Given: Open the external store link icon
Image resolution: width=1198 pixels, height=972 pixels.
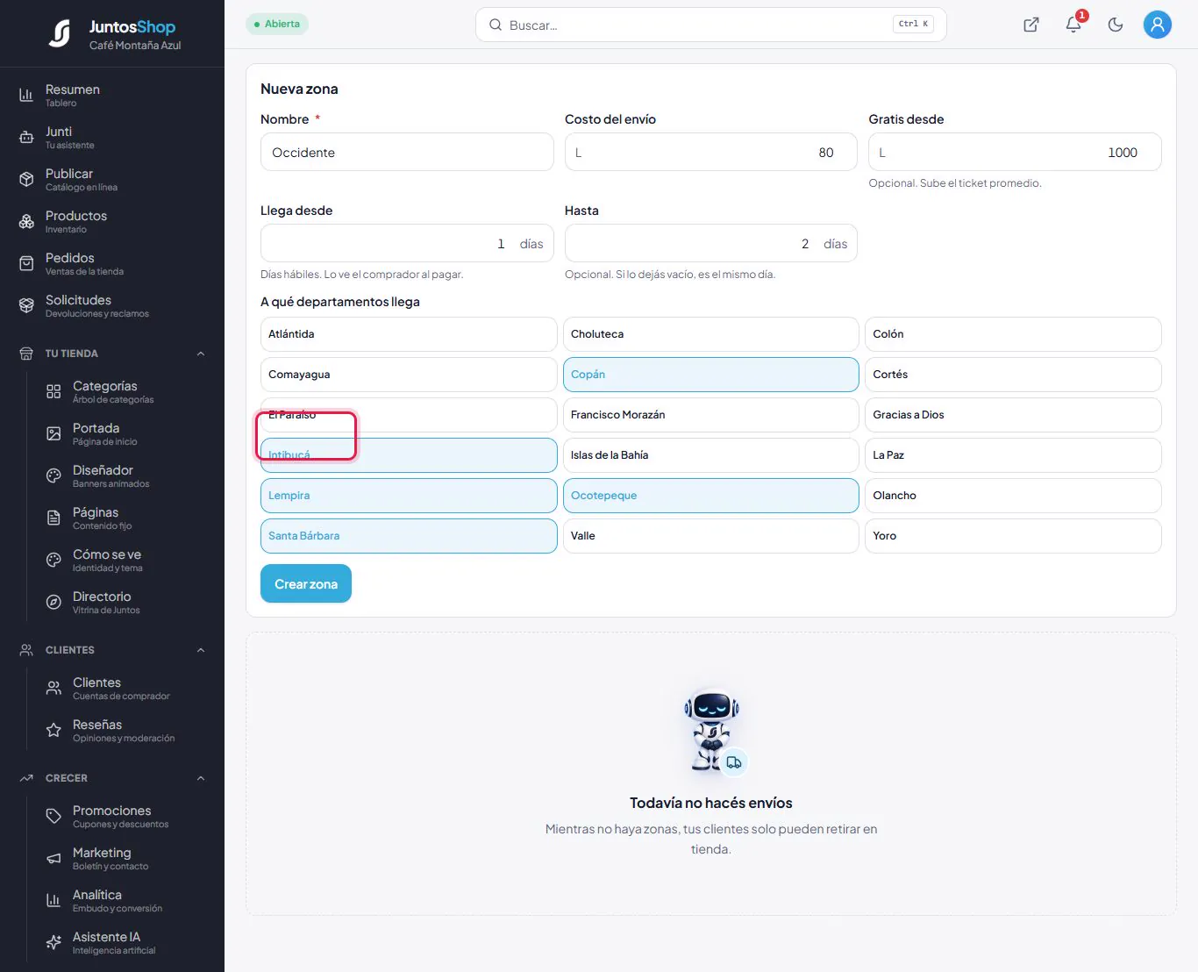Looking at the screenshot, I should 1031,25.
